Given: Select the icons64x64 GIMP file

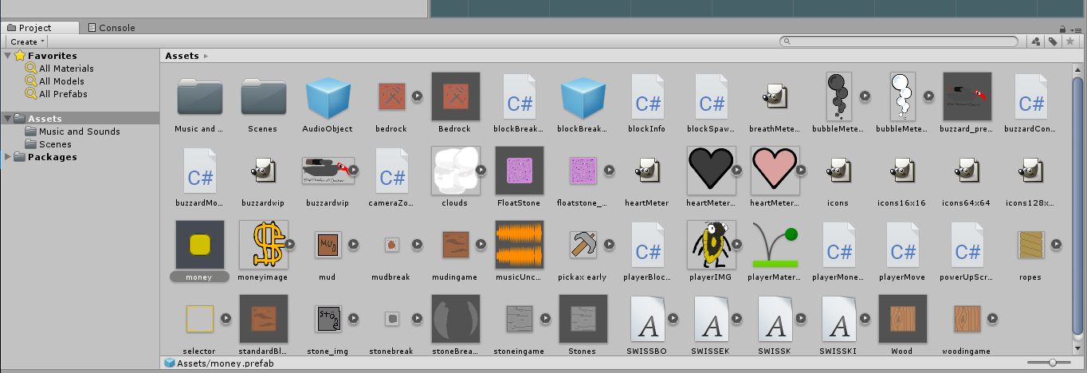Looking at the screenshot, I should tap(967, 171).
